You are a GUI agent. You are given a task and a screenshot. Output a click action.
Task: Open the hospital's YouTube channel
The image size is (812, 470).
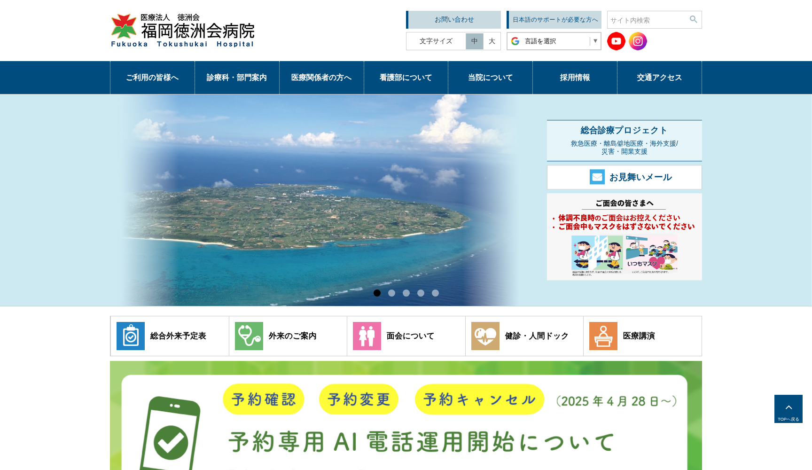[x=616, y=41]
